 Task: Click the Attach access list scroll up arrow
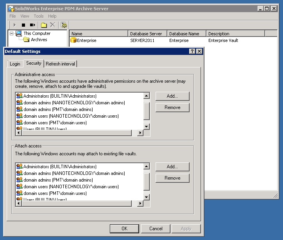(146, 166)
